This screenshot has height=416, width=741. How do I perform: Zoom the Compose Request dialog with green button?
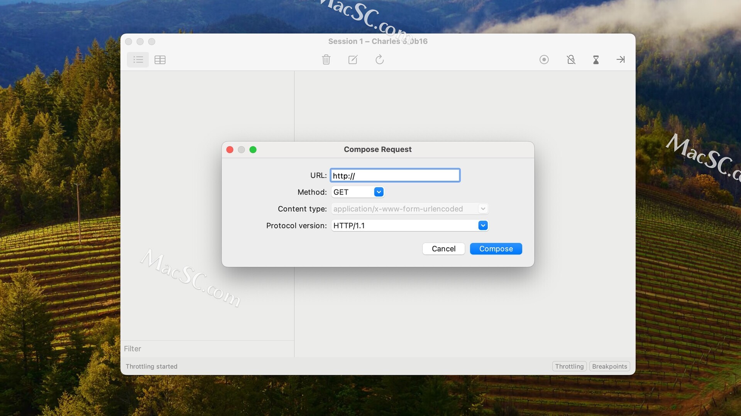coord(253,149)
